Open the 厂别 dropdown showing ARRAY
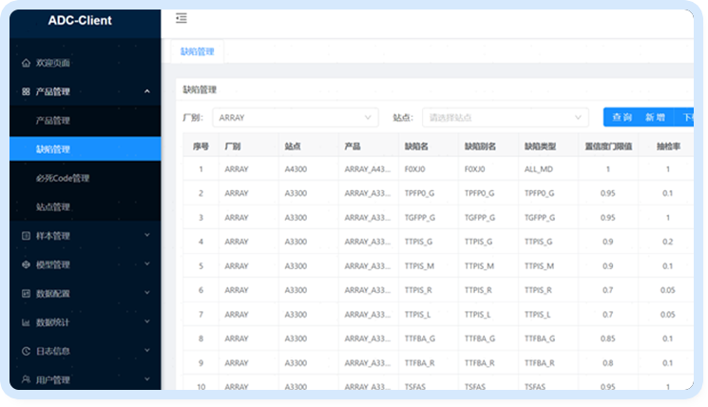 295,117
